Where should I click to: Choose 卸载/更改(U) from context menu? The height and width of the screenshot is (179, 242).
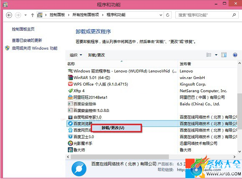tap(116, 128)
